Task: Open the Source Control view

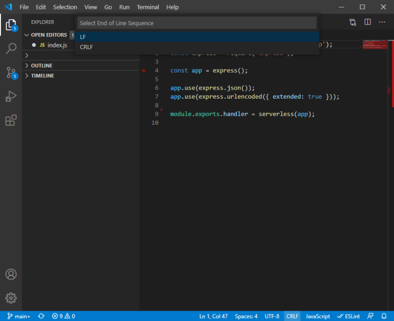Action: click(11, 72)
